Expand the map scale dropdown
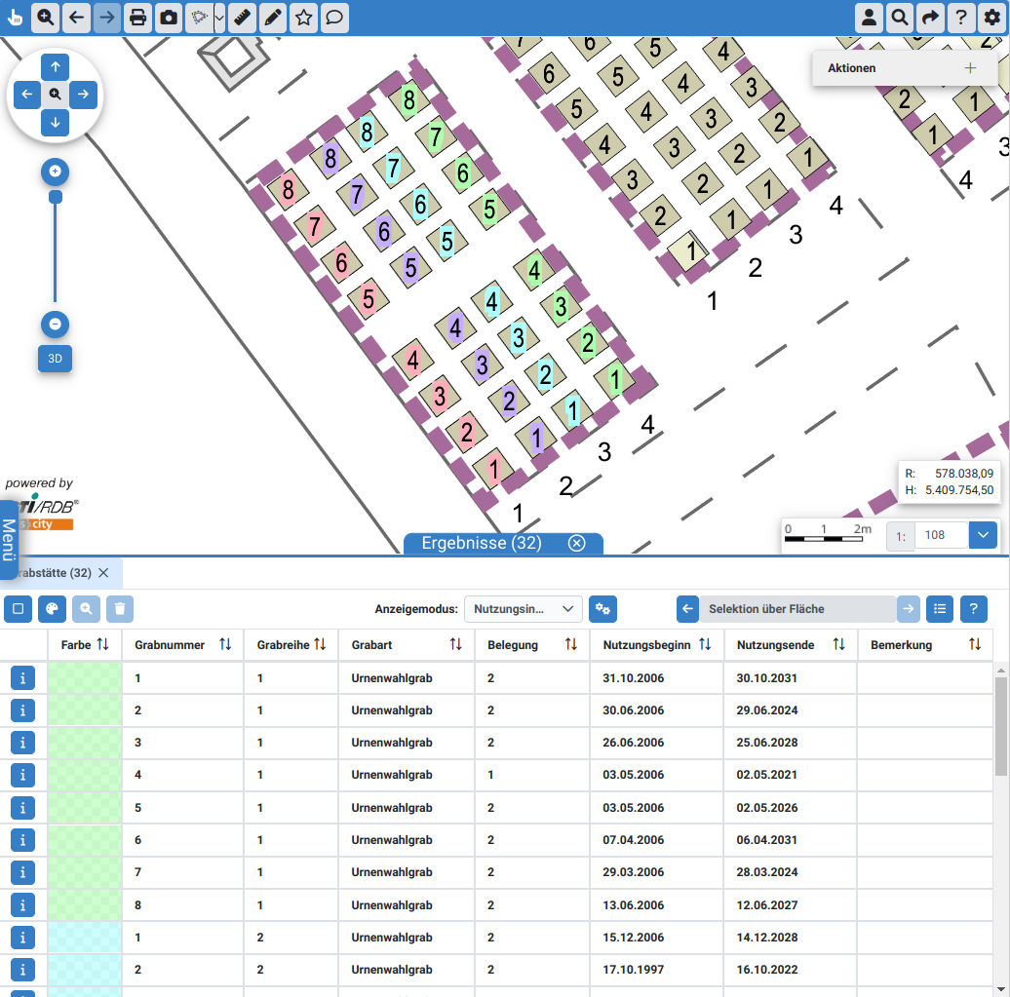Viewport: 1010px width, 997px height. coord(983,535)
